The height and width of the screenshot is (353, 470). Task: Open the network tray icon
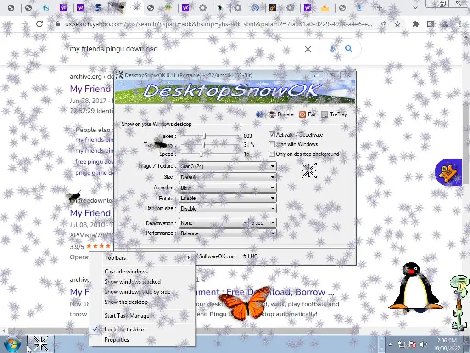pos(402,344)
